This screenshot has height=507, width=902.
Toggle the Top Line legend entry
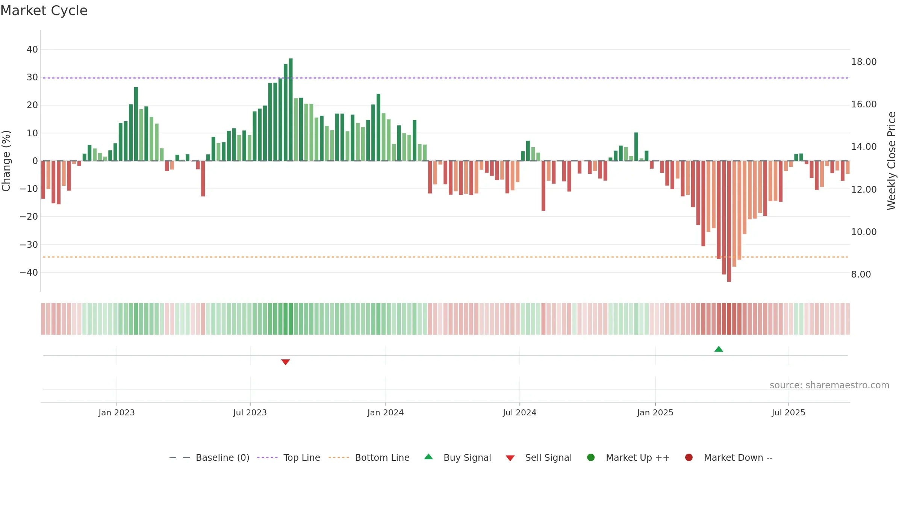click(x=289, y=457)
